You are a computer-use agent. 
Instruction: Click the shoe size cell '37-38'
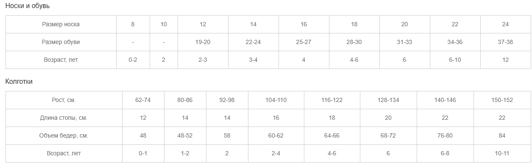(x=505, y=42)
